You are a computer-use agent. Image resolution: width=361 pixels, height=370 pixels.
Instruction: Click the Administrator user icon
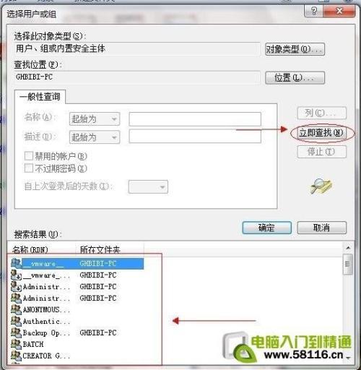coord(17,286)
